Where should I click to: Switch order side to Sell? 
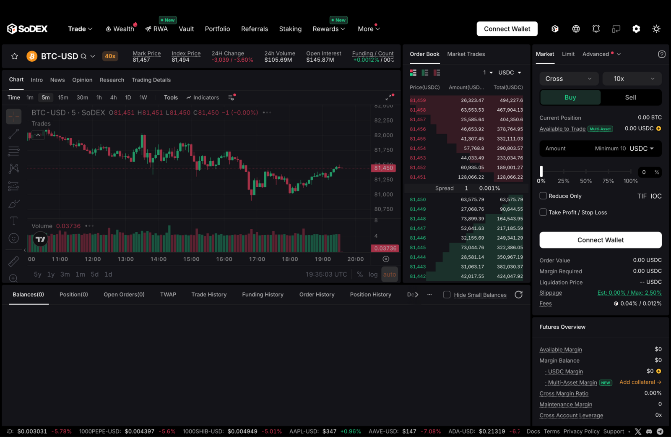[x=630, y=97]
